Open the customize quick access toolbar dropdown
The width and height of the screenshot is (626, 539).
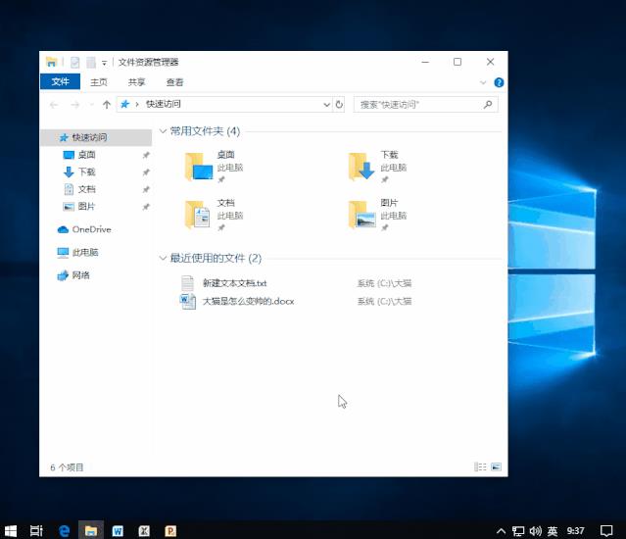(x=104, y=63)
